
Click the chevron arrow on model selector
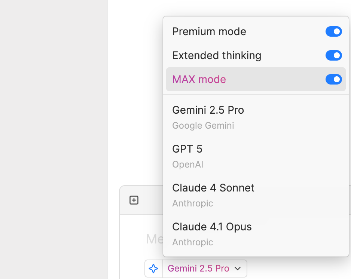click(238, 269)
